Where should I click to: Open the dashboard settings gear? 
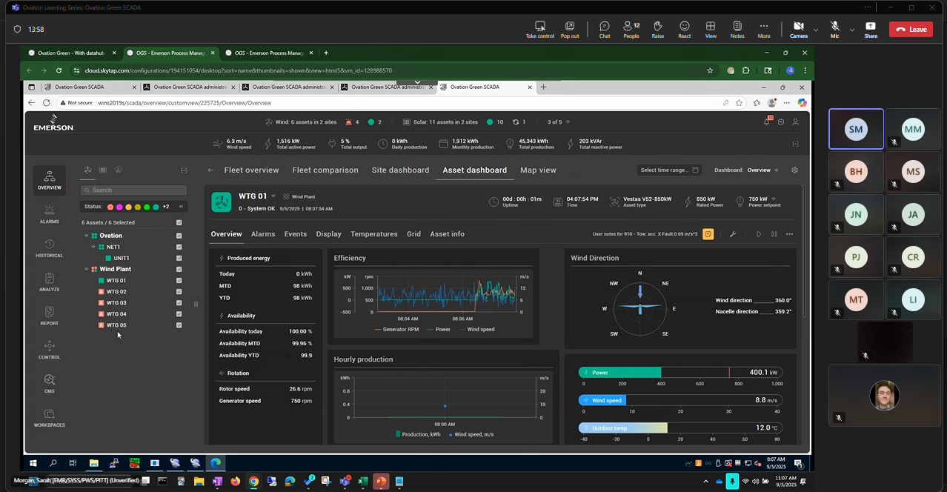tap(794, 170)
